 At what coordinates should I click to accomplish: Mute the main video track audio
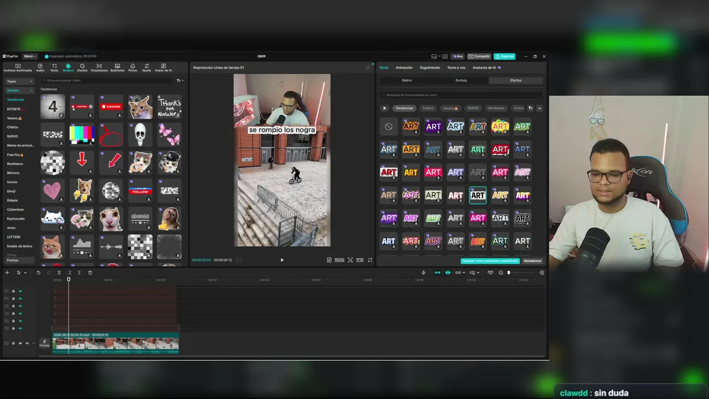coord(27,343)
